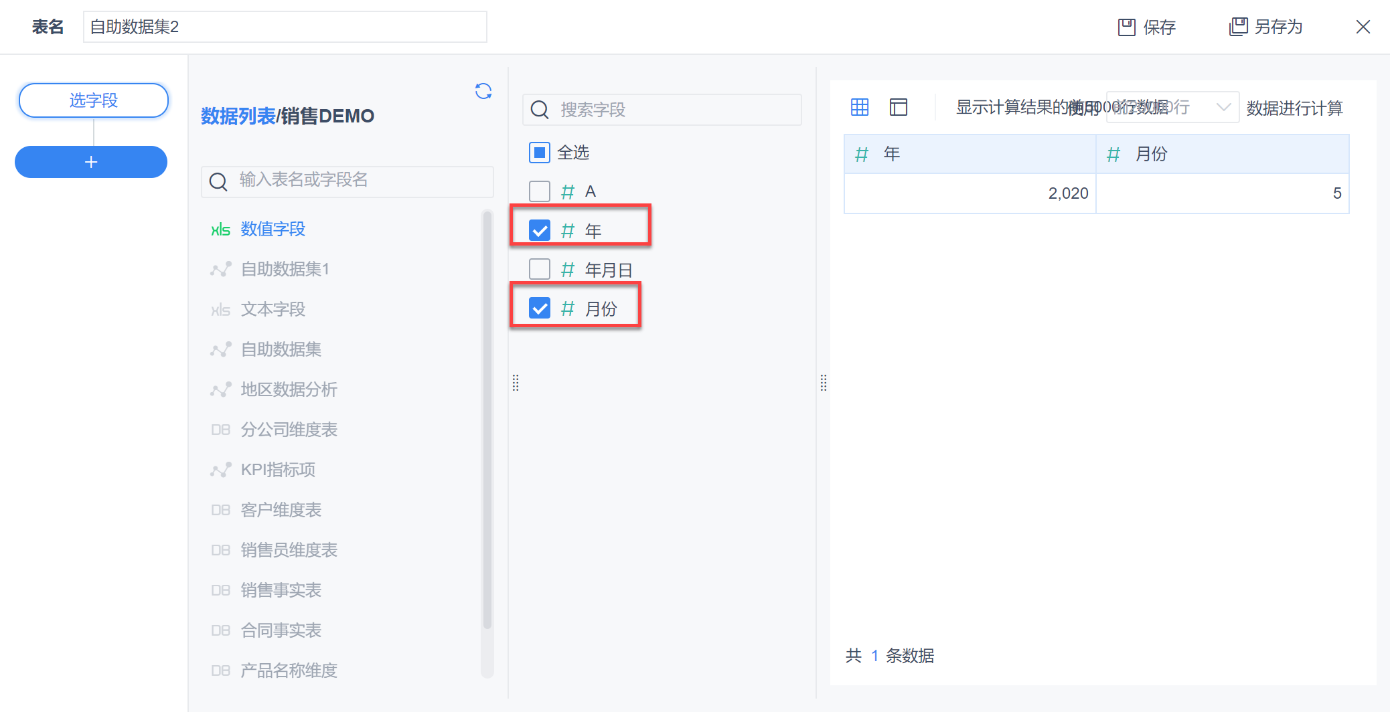1390x712 pixels.
Task: Click the refresh icon above data list
Action: pos(483,91)
